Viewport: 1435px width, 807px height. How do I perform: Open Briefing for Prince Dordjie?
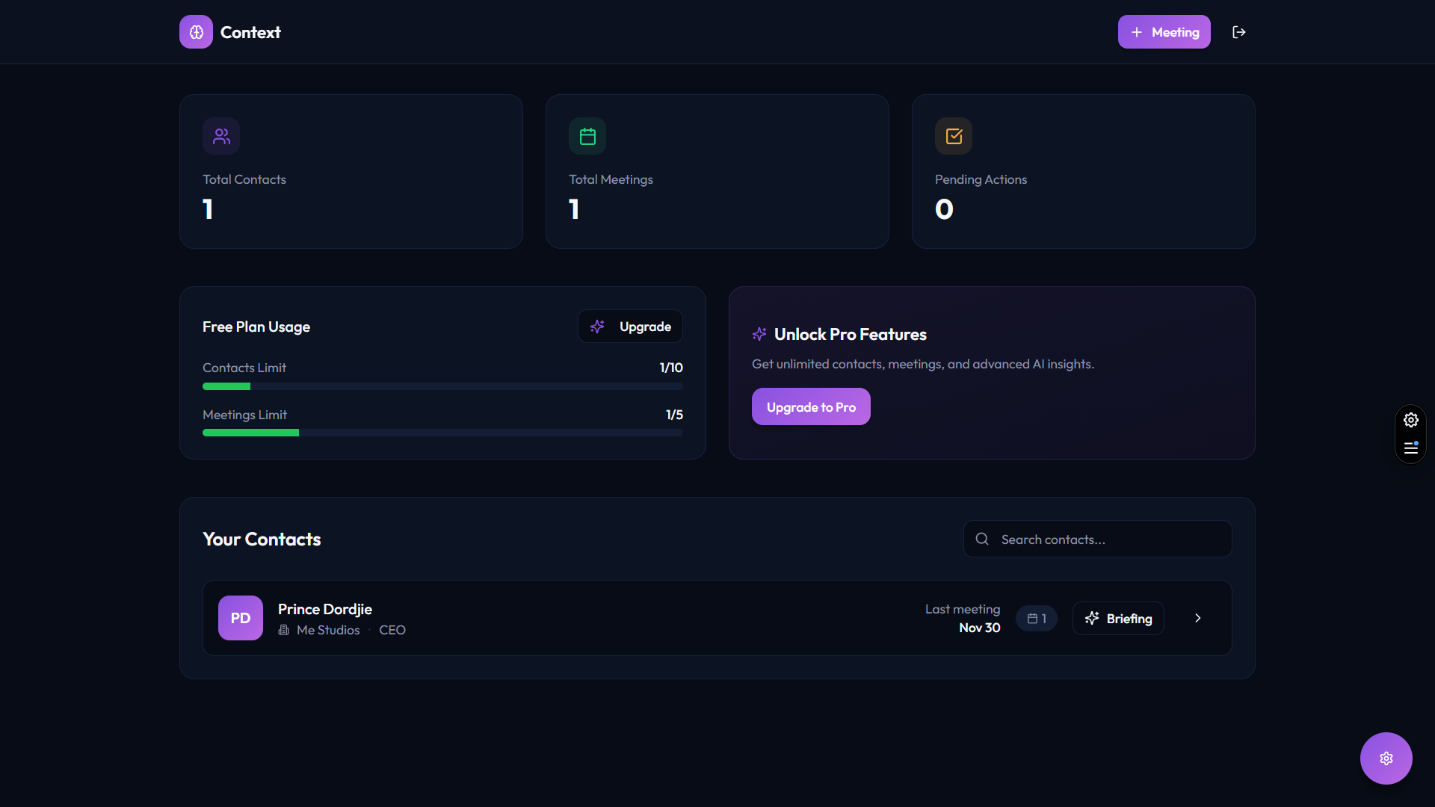pyautogui.click(x=1118, y=619)
